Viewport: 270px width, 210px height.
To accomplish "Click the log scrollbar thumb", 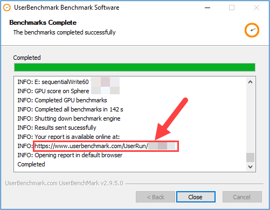I will tap(250, 157).
